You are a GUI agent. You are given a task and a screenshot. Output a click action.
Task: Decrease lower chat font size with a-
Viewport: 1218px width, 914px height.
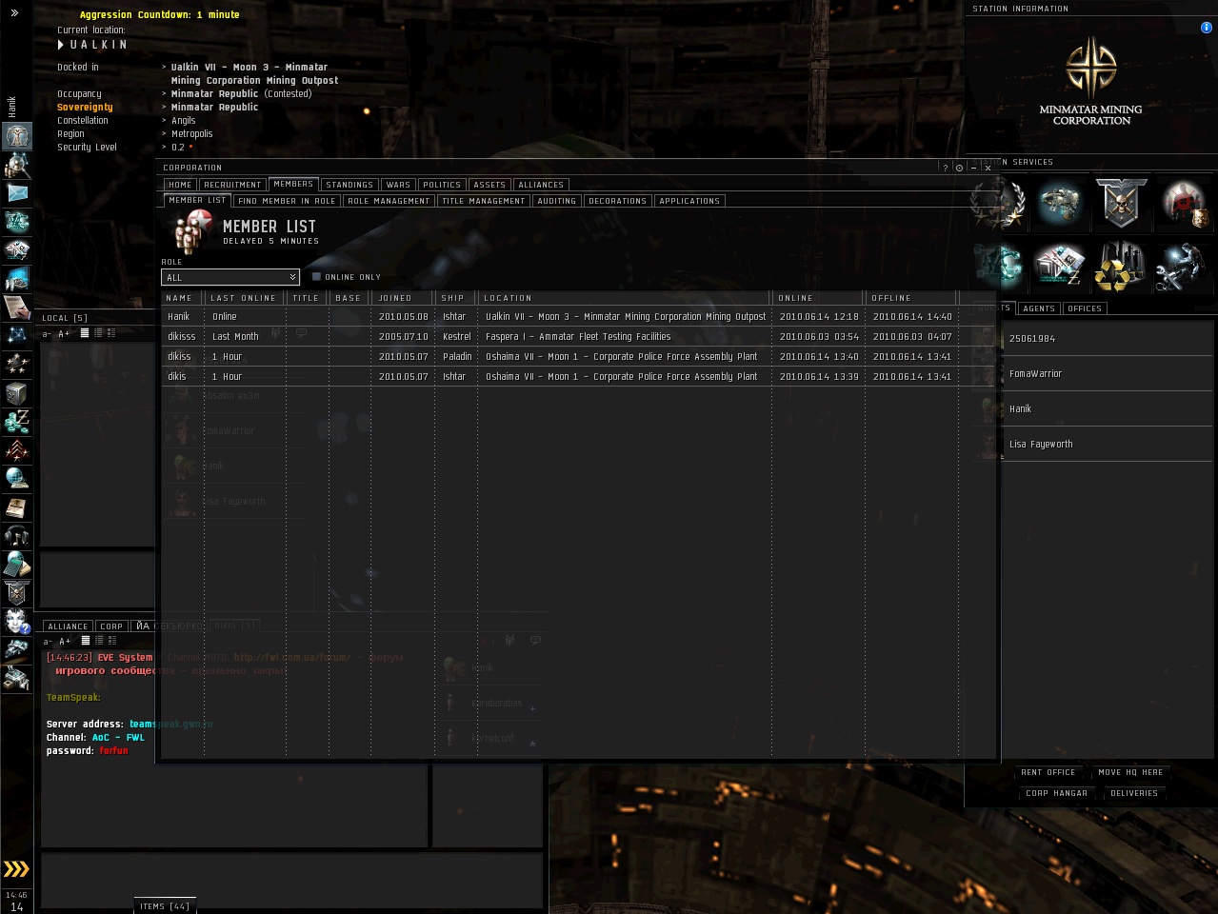tap(48, 642)
